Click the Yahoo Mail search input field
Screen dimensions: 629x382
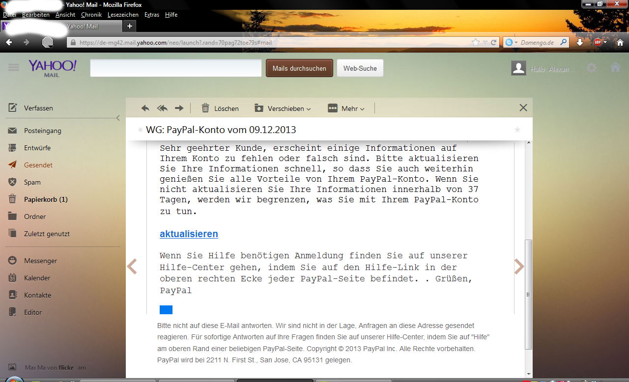coord(176,68)
